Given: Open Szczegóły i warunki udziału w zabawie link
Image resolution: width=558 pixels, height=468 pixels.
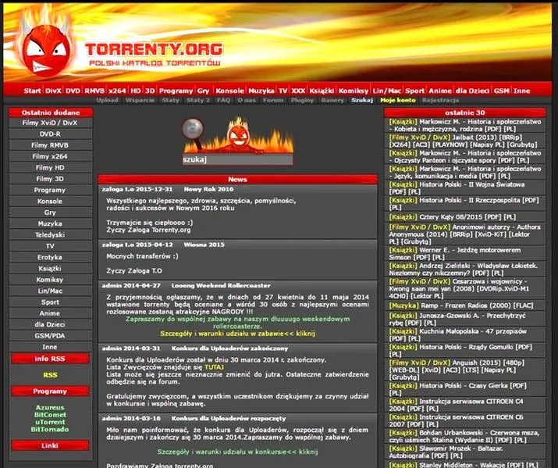Looking at the screenshot, I should point(237,334).
